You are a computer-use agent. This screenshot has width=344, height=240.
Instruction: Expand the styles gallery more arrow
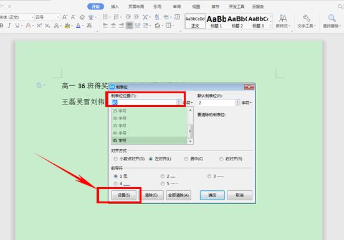click(x=271, y=26)
